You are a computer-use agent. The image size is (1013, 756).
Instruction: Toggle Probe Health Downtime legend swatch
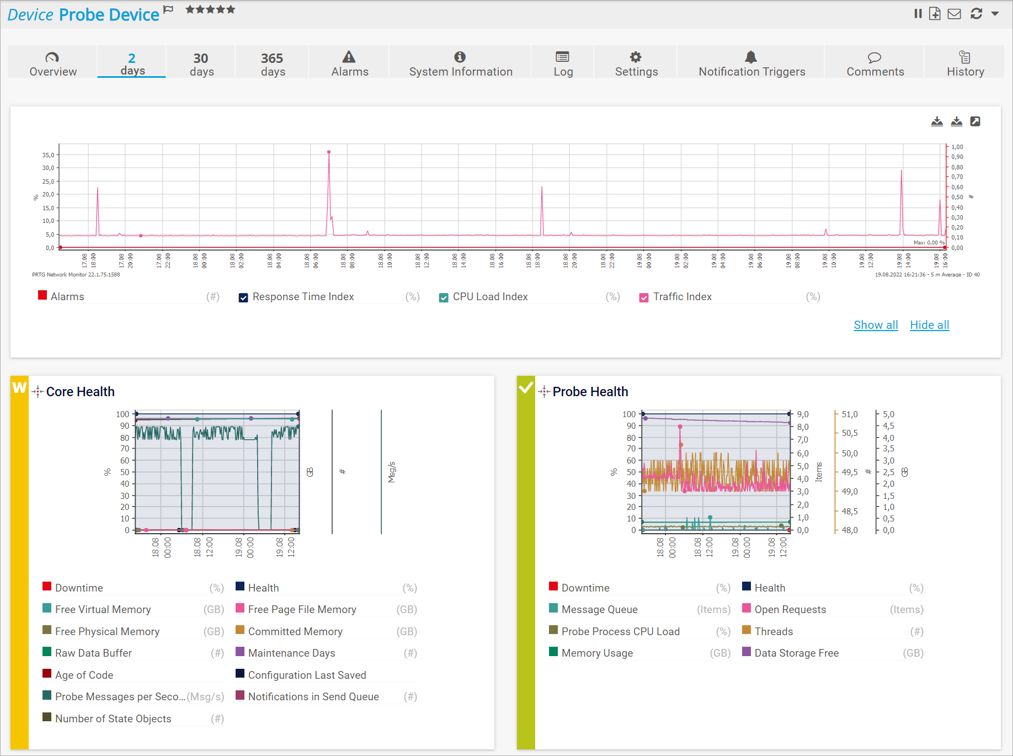pos(553,586)
